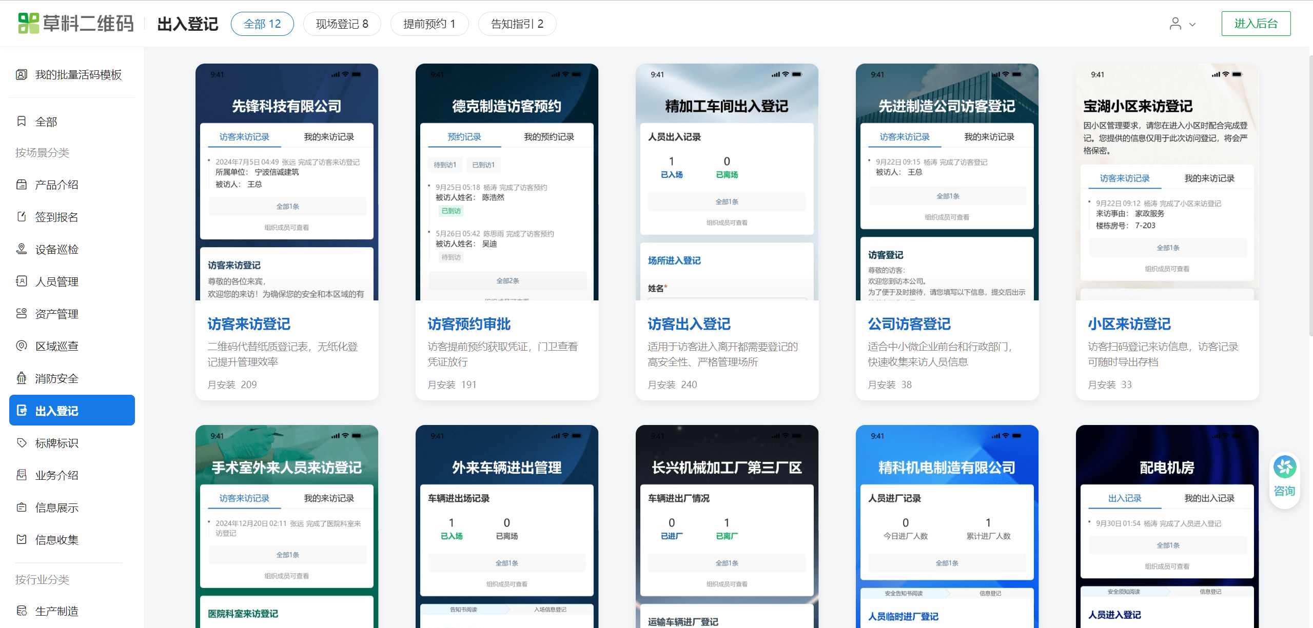This screenshot has height=628, width=1313.
Task: Click 进入后台 button
Action: [x=1256, y=24]
